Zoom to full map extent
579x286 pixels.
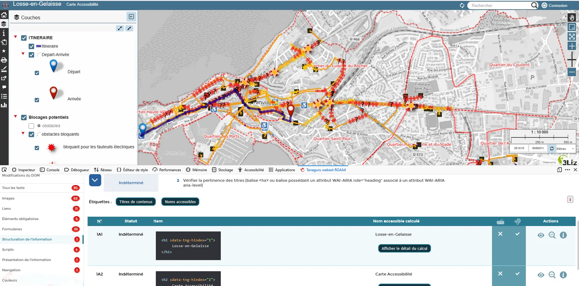coord(572,36)
